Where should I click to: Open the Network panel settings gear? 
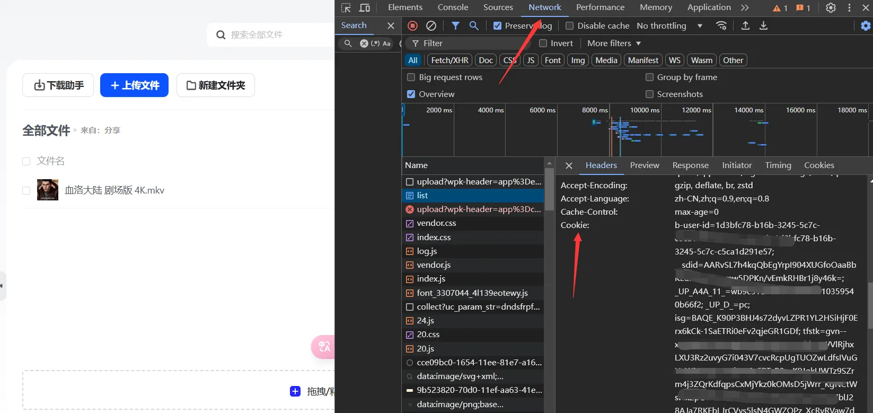866,25
